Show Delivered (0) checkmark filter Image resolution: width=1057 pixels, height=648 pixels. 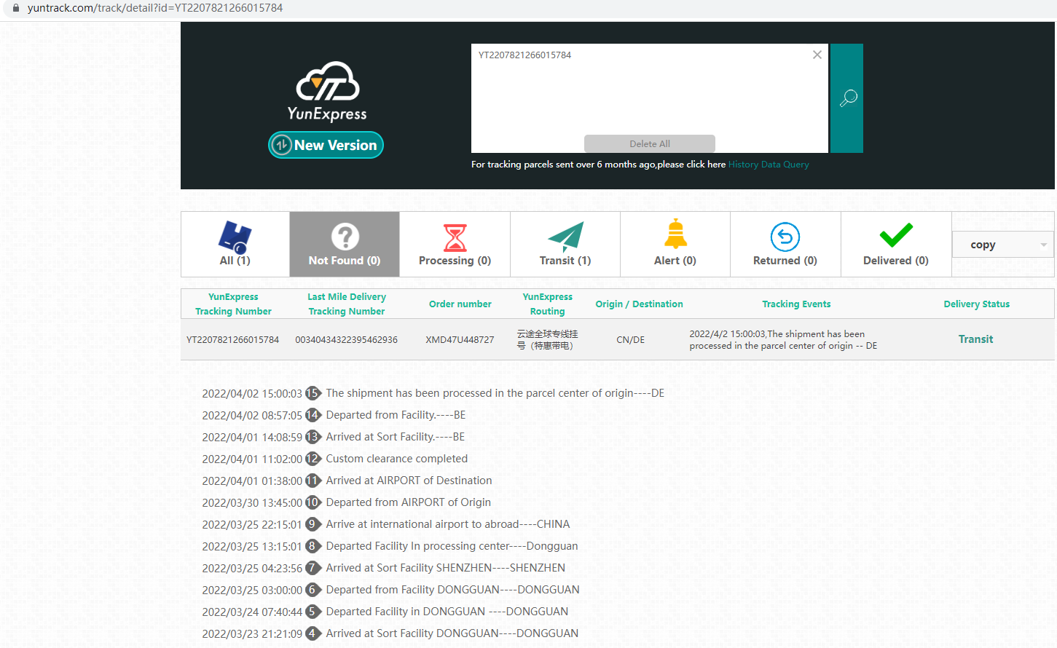[x=895, y=244]
